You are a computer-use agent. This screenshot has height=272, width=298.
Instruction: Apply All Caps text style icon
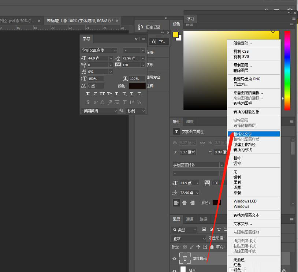pos(102,94)
